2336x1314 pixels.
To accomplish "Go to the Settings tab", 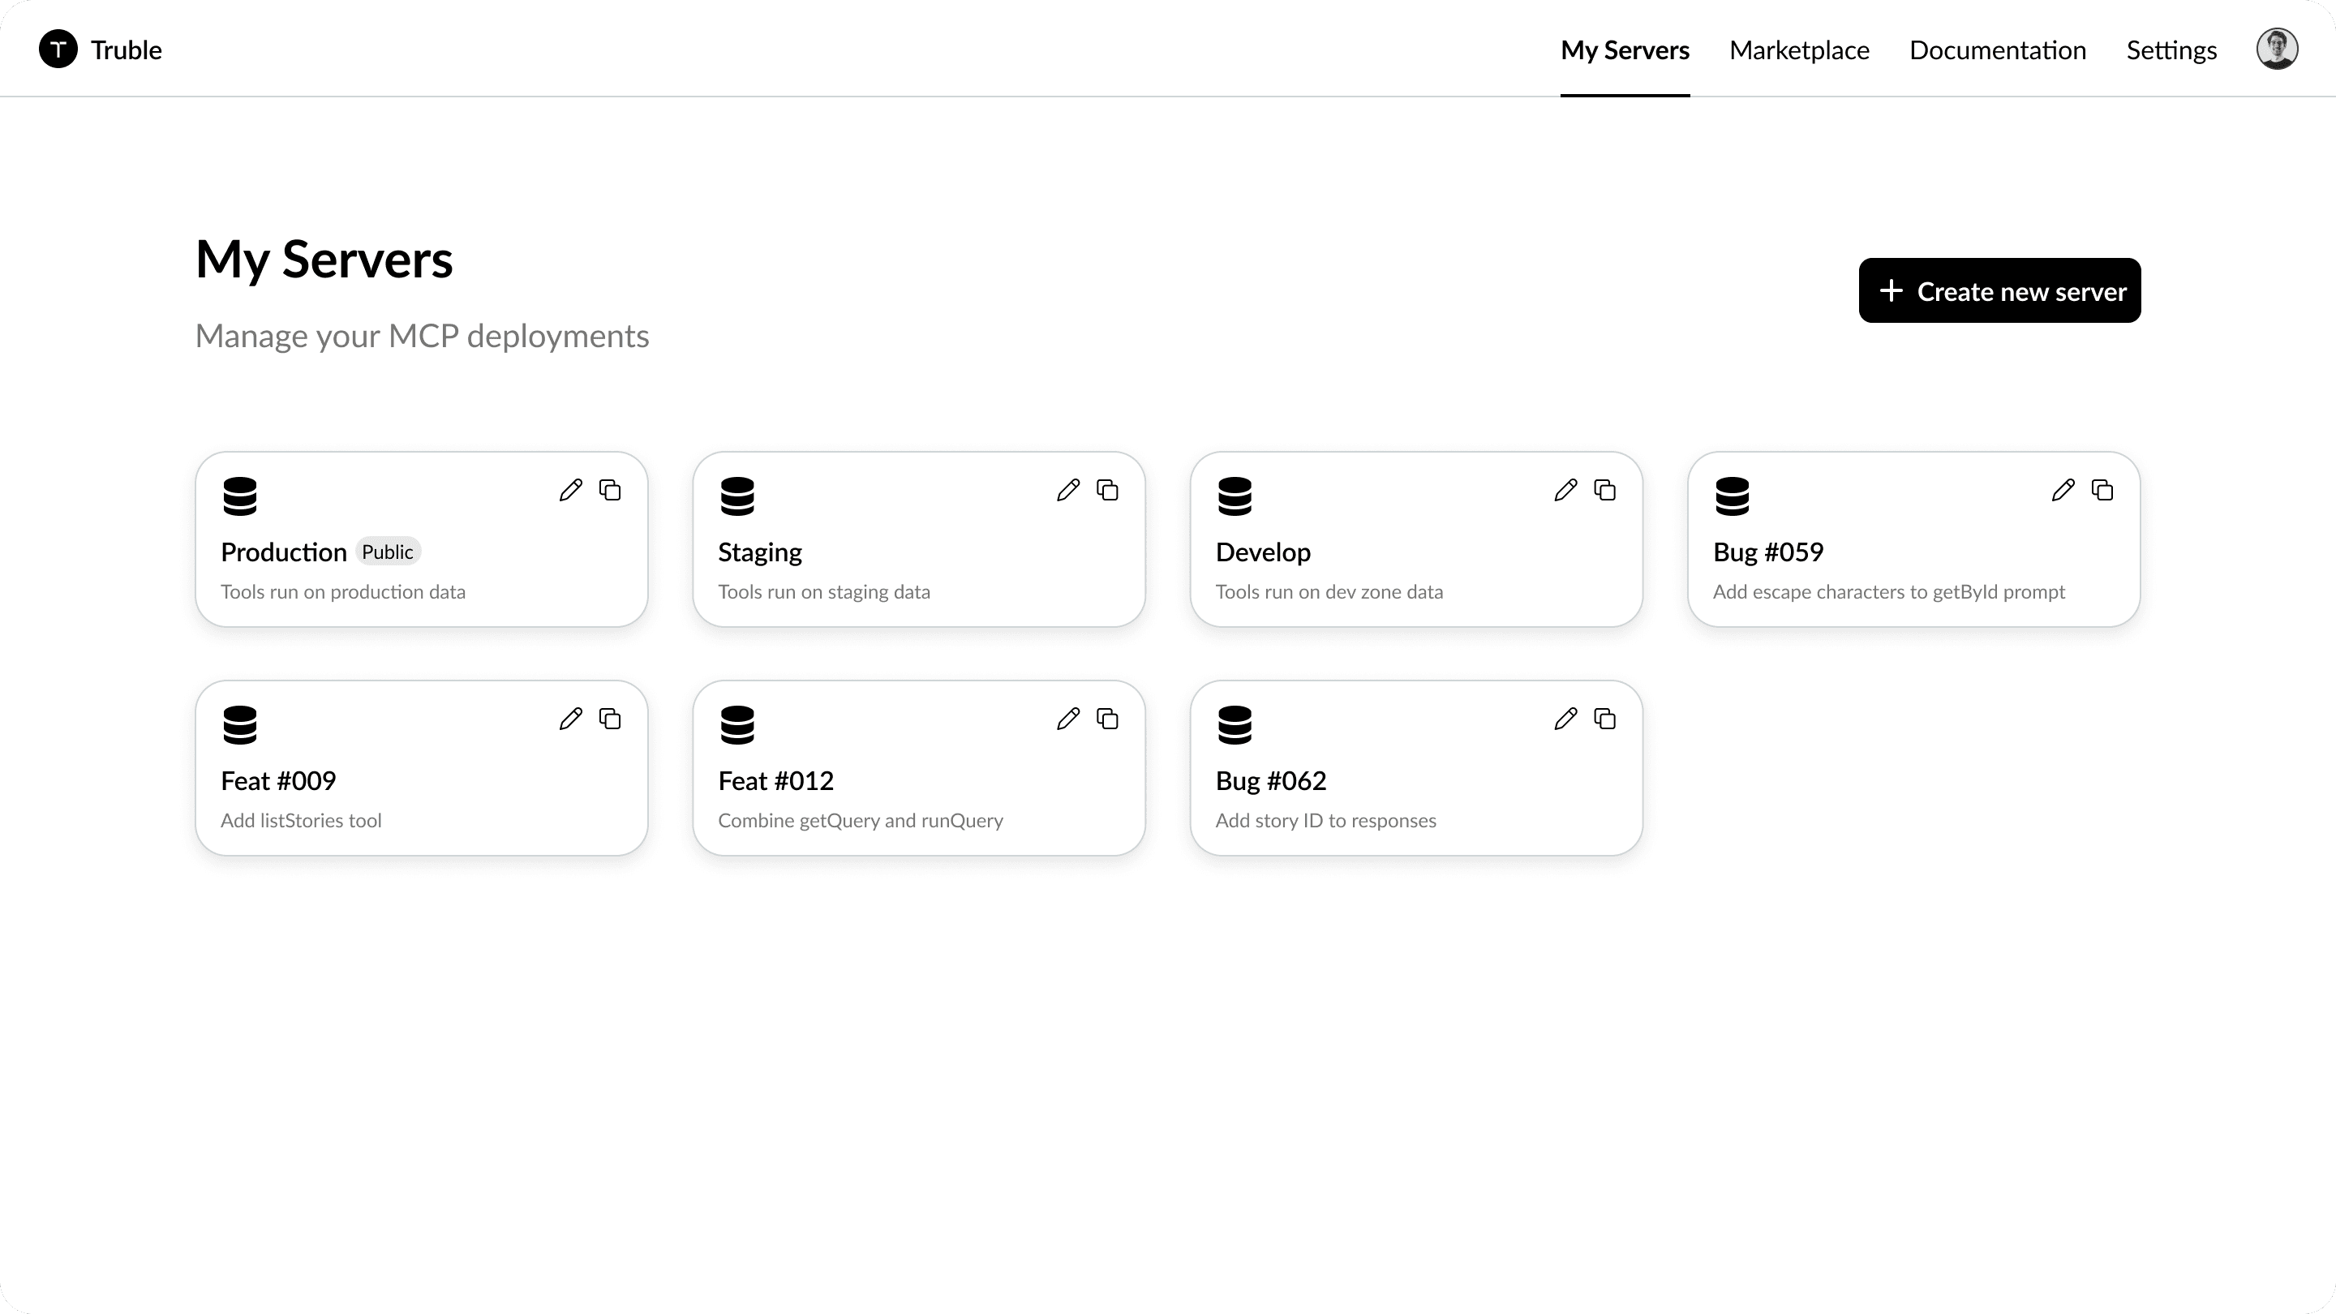I will pyautogui.click(x=2171, y=49).
